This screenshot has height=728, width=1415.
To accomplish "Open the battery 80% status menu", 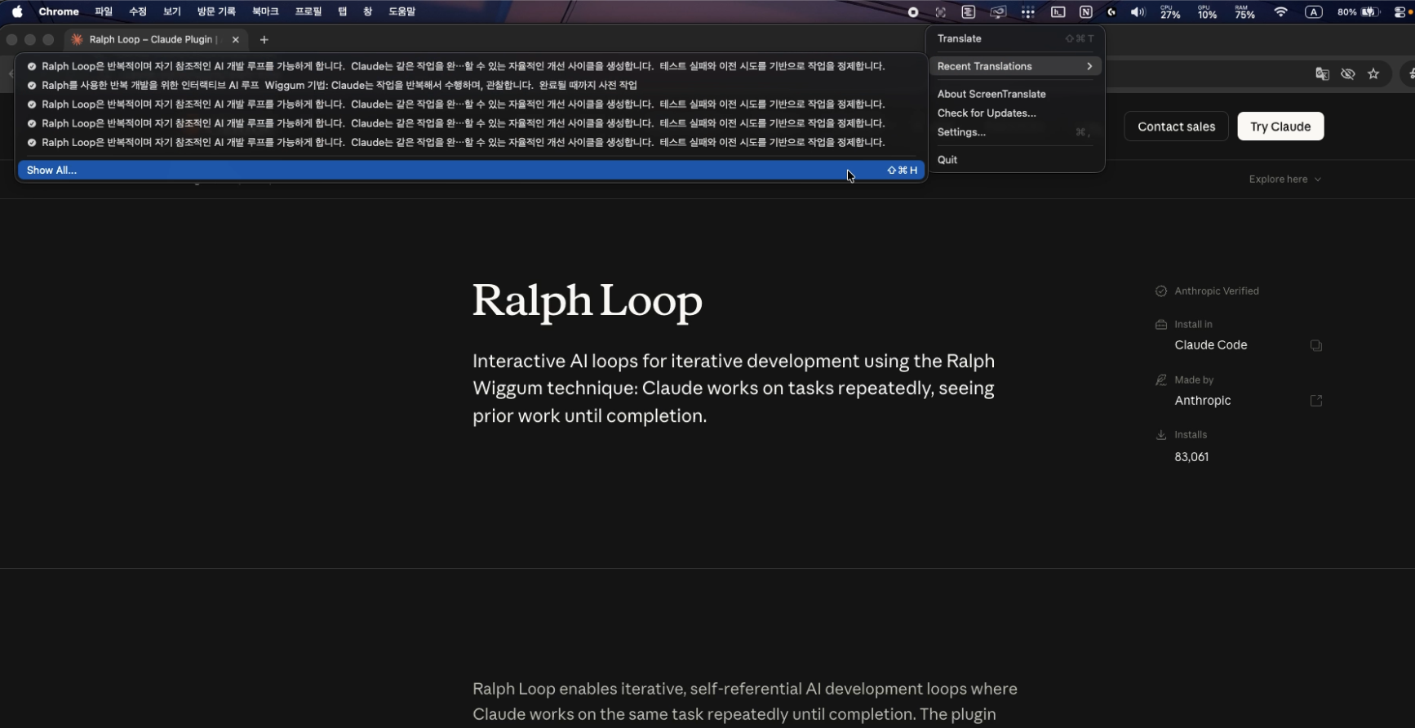I will tap(1359, 12).
